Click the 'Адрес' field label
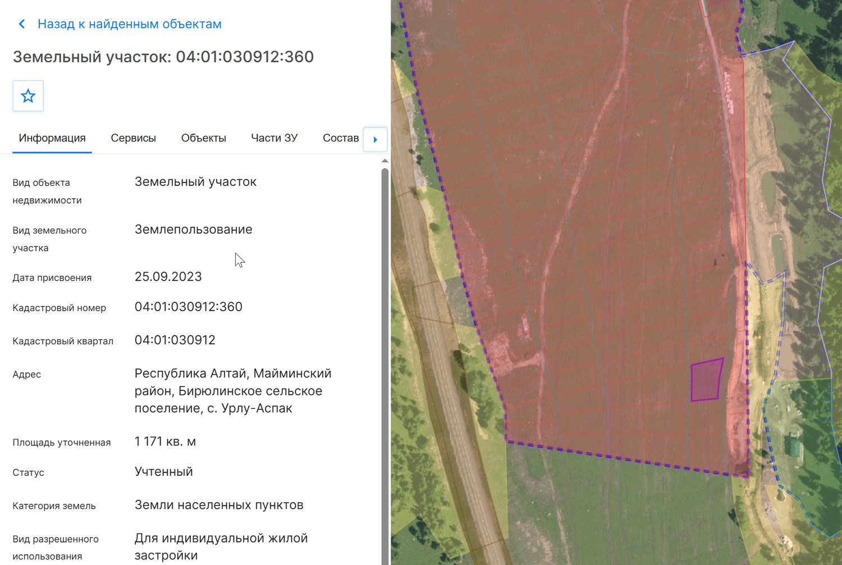 pos(27,375)
